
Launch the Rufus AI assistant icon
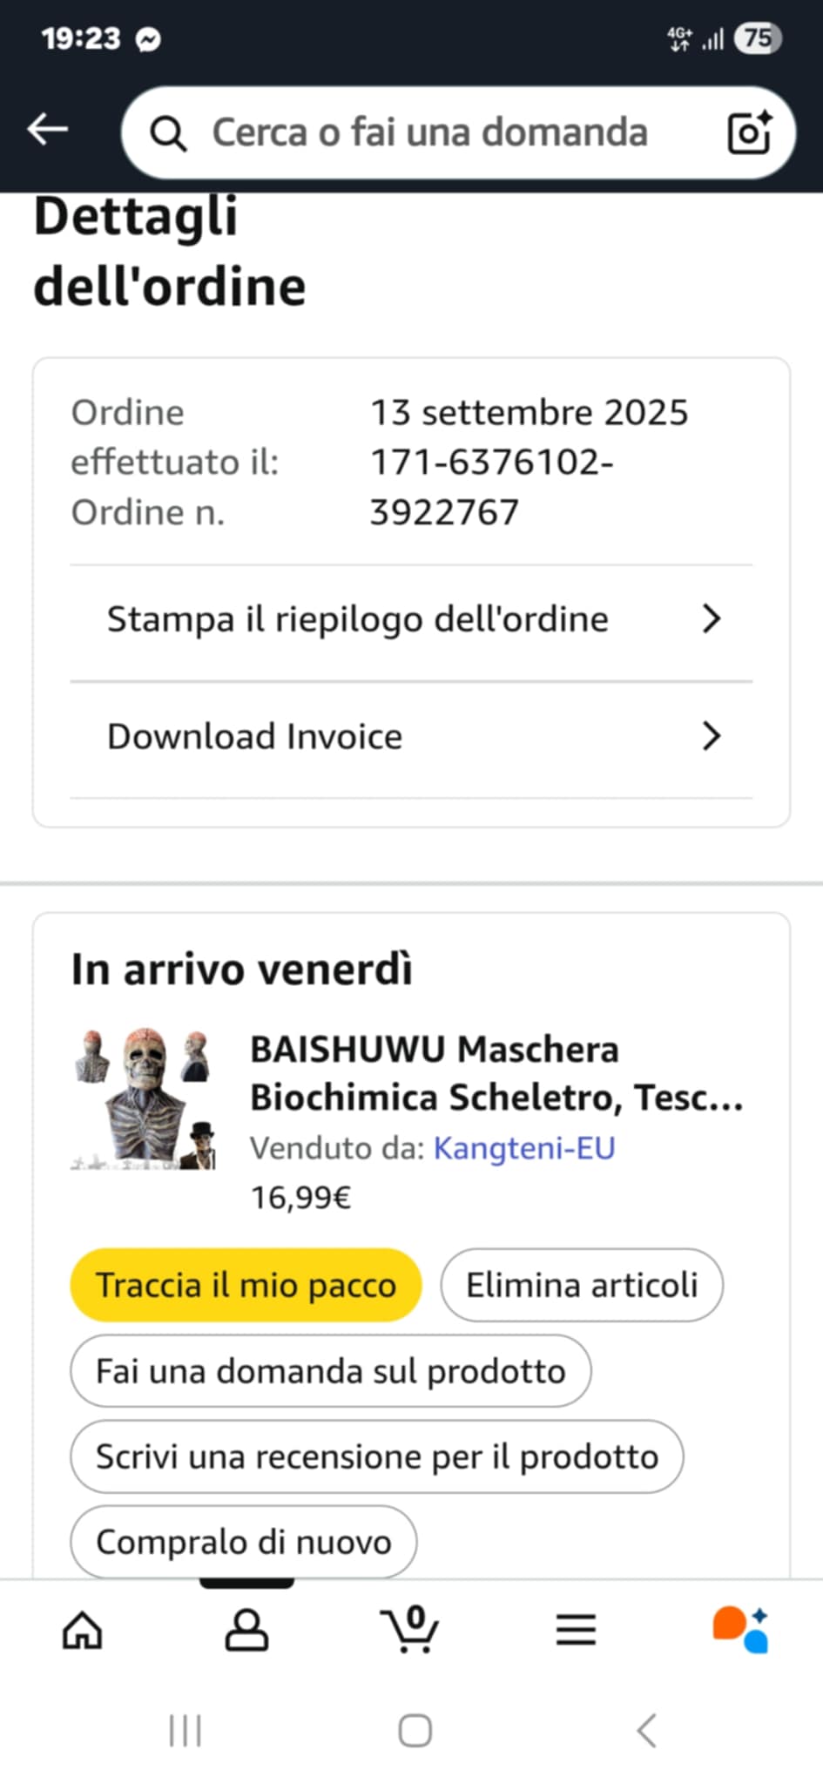[x=740, y=1630]
